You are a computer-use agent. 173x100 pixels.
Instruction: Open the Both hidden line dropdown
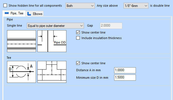point(80,6)
